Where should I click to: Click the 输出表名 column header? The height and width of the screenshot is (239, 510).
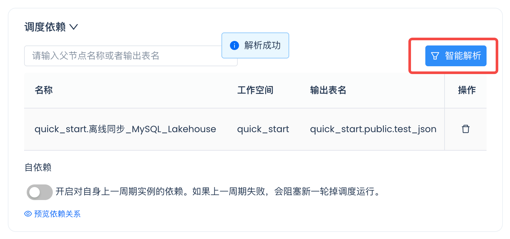click(x=328, y=90)
